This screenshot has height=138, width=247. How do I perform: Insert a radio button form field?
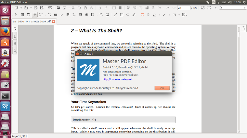[x=86, y=15]
